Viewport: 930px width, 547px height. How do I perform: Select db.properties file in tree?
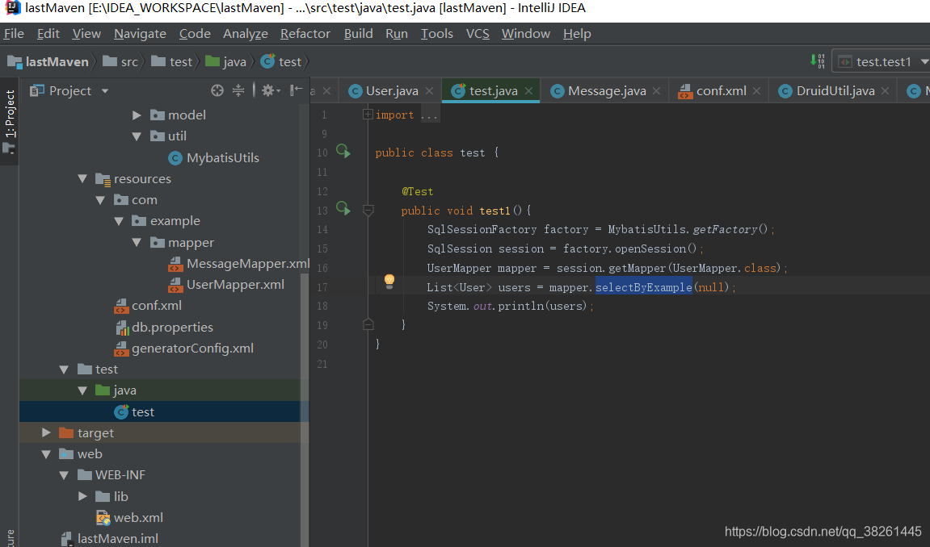(164, 328)
